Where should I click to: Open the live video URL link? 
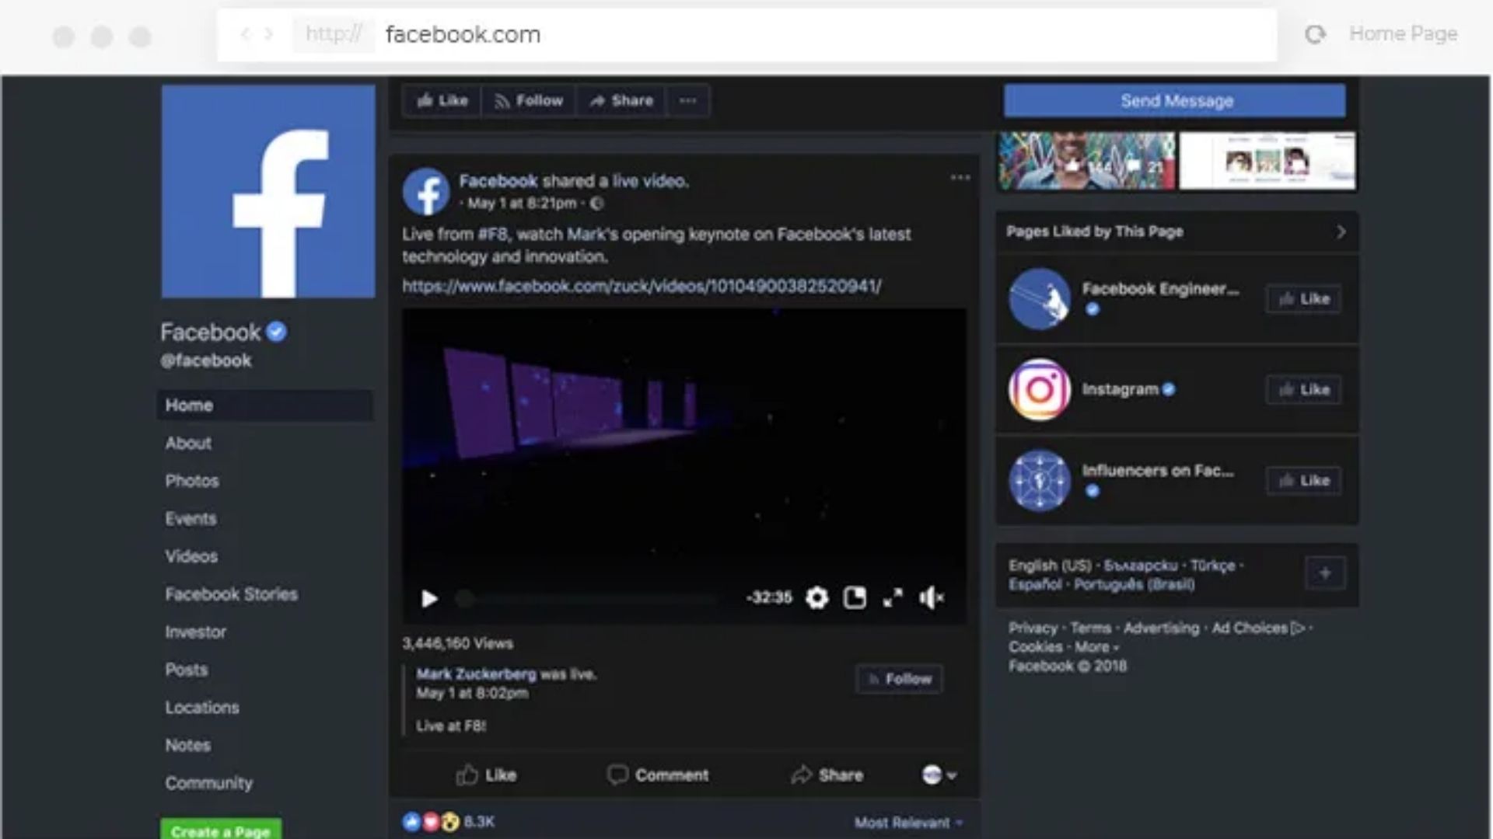pyautogui.click(x=642, y=286)
